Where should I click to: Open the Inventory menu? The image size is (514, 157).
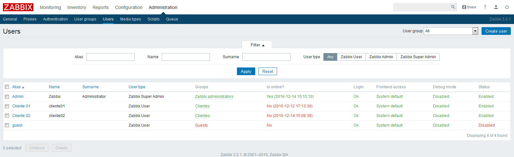pos(77,7)
